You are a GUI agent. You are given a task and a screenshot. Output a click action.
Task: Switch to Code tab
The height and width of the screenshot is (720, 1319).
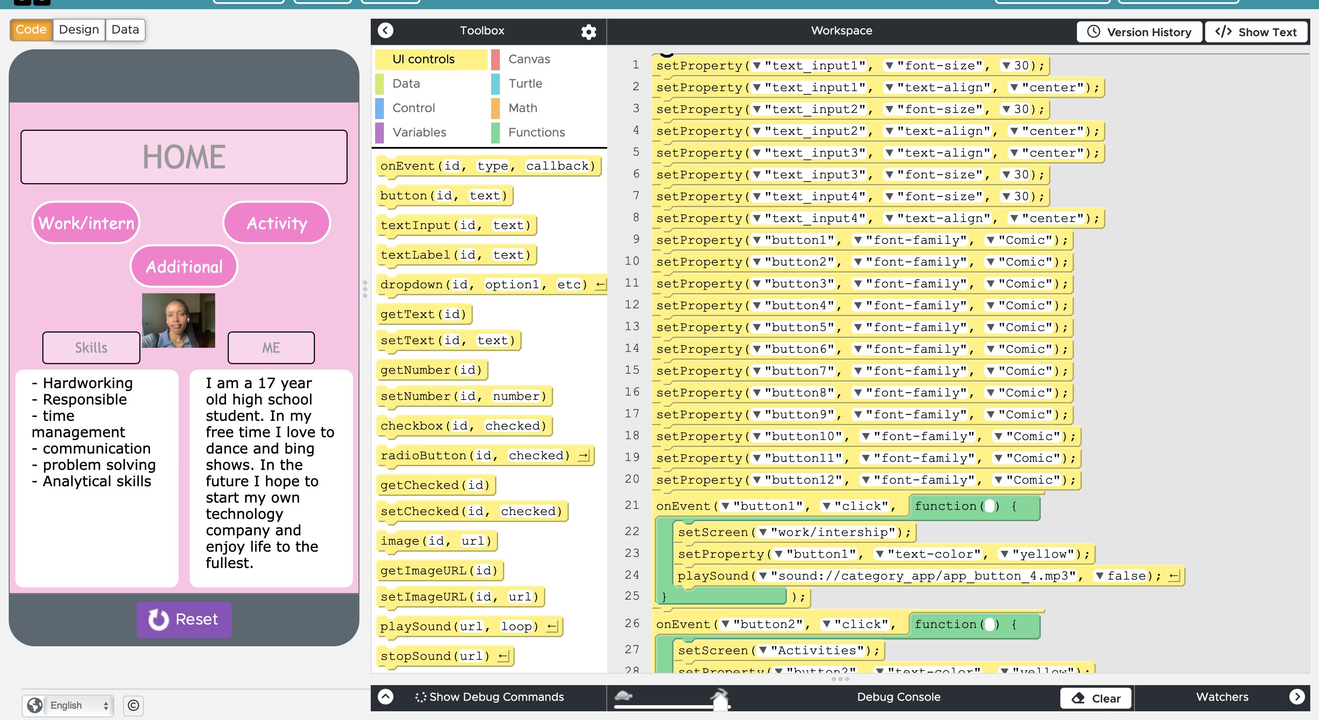tap(31, 30)
